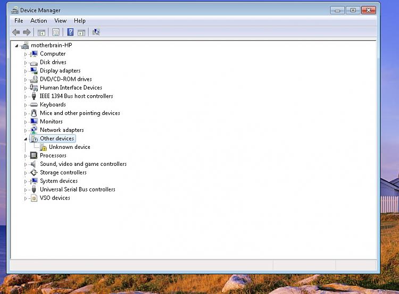
Task: Select the 'System devices' label
Action: tap(59, 181)
